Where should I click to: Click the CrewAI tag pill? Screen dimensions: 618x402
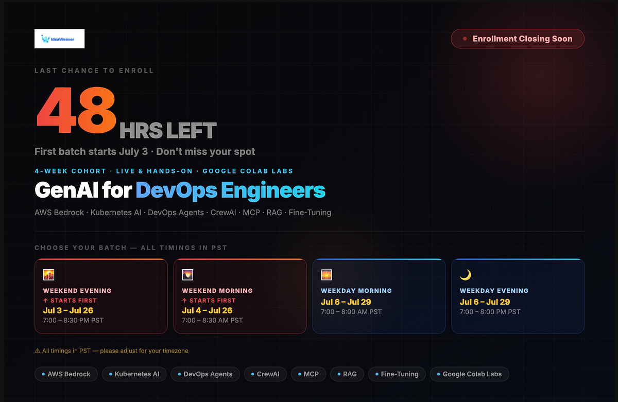tap(265, 374)
